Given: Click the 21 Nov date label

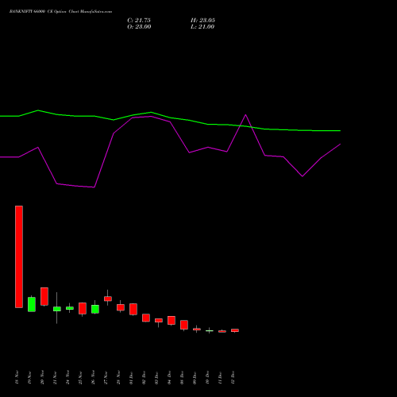Looking at the screenshot, I should 55,377.
